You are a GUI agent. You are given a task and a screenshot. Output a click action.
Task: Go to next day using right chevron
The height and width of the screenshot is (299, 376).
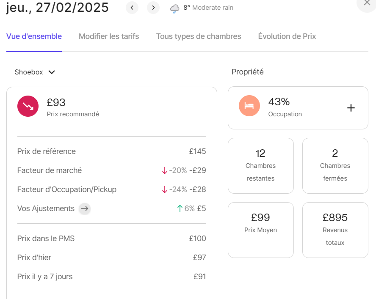(153, 8)
